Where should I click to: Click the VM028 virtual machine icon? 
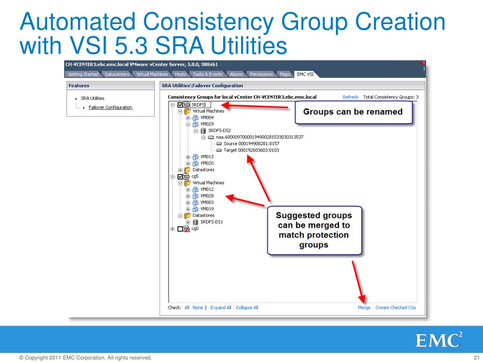[x=195, y=196]
